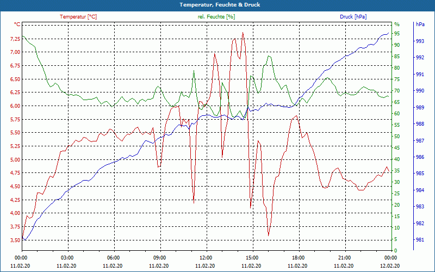Click the 7,25 temperature axis value

[15, 39]
